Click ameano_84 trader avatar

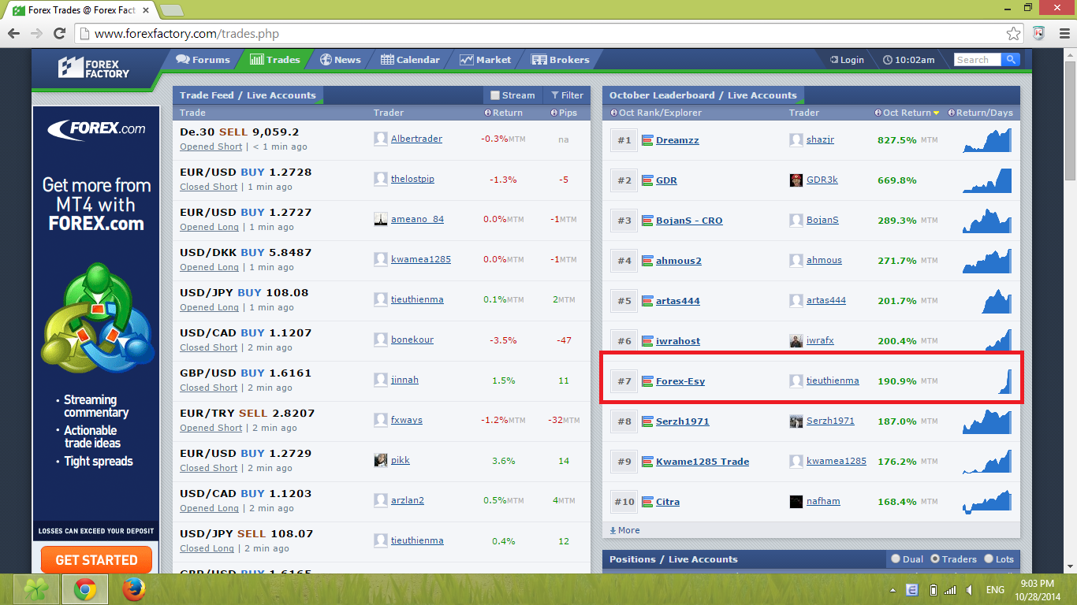coord(381,220)
